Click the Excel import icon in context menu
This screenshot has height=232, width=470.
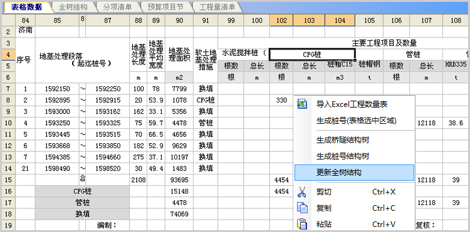tap(302, 104)
